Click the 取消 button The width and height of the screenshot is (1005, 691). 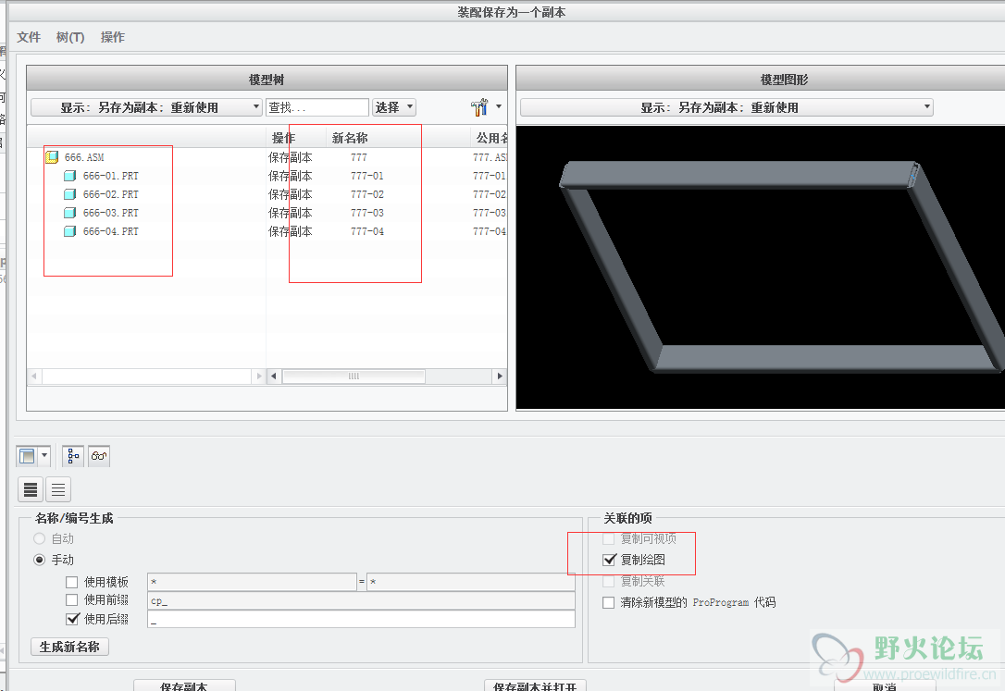pos(885,685)
